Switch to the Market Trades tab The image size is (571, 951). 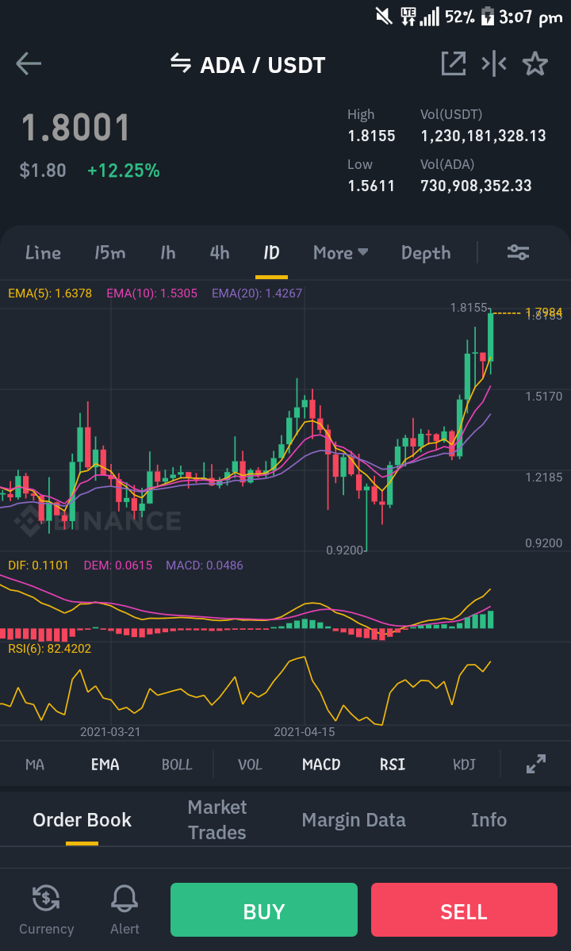[217, 819]
